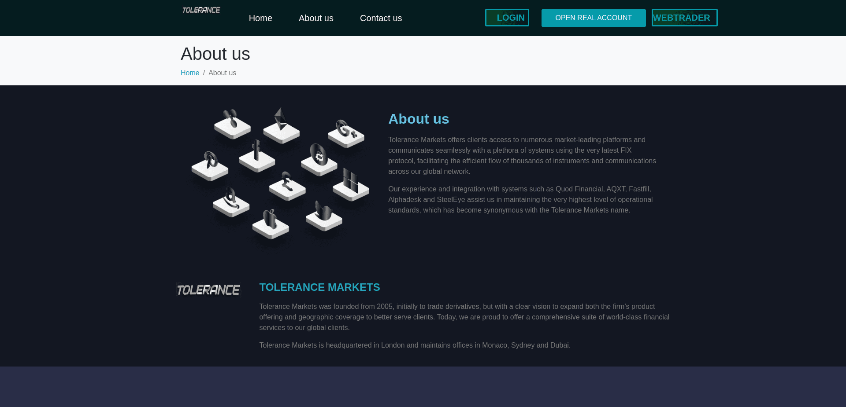Open the Contact us page from navigation
The width and height of the screenshot is (846, 407).
tap(381, 18)
